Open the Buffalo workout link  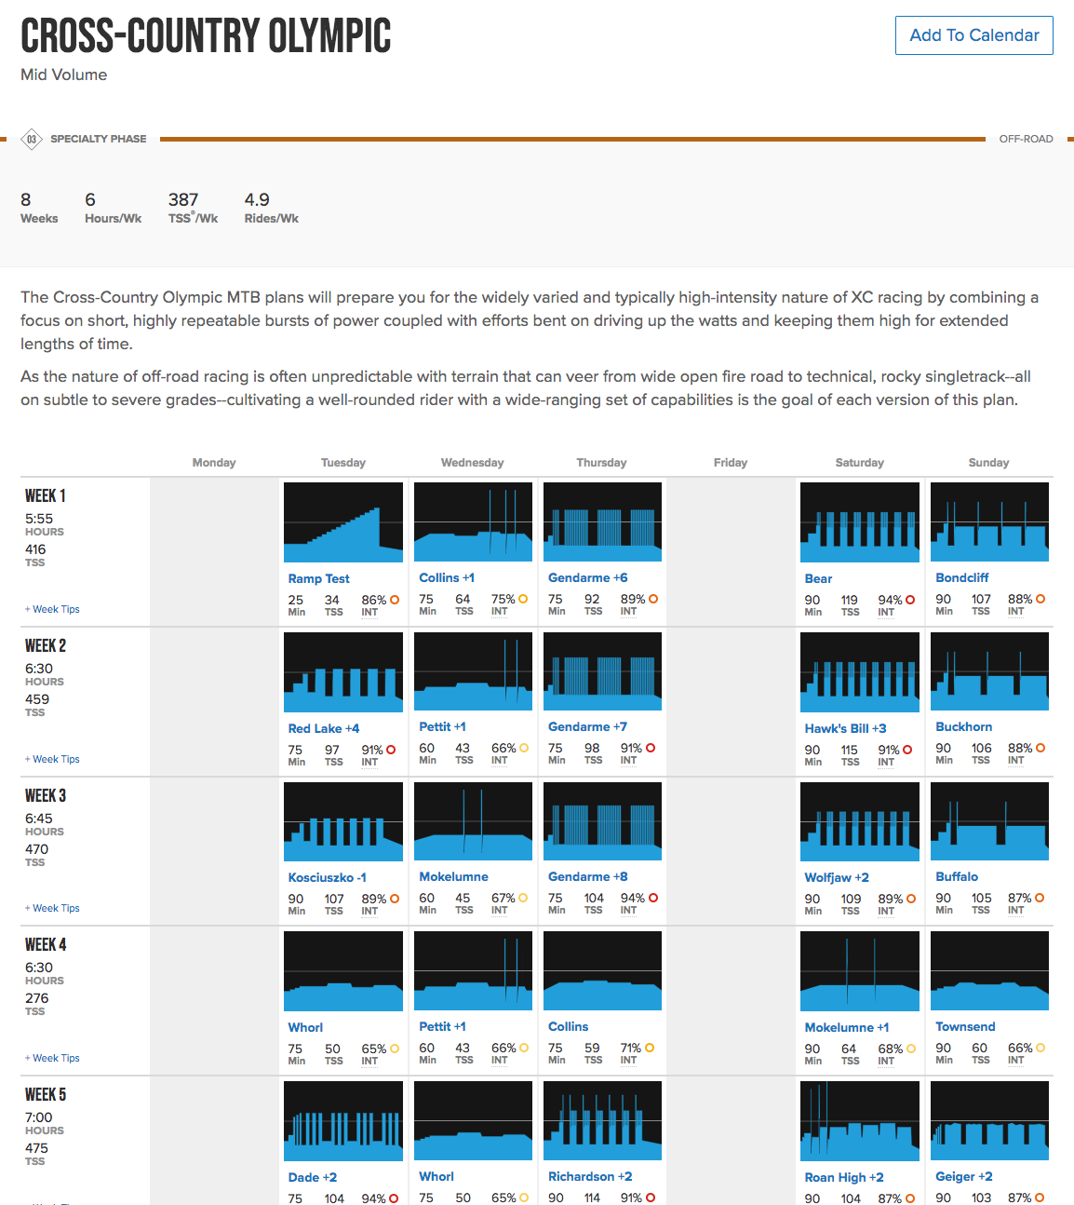pyautogui.click(x=957, y=876)
